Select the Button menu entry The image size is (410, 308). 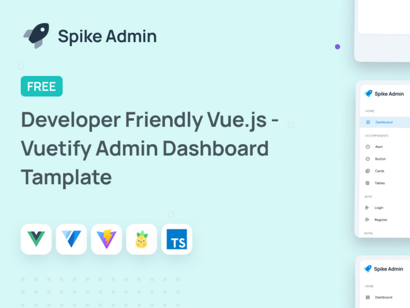pos(381,159)
